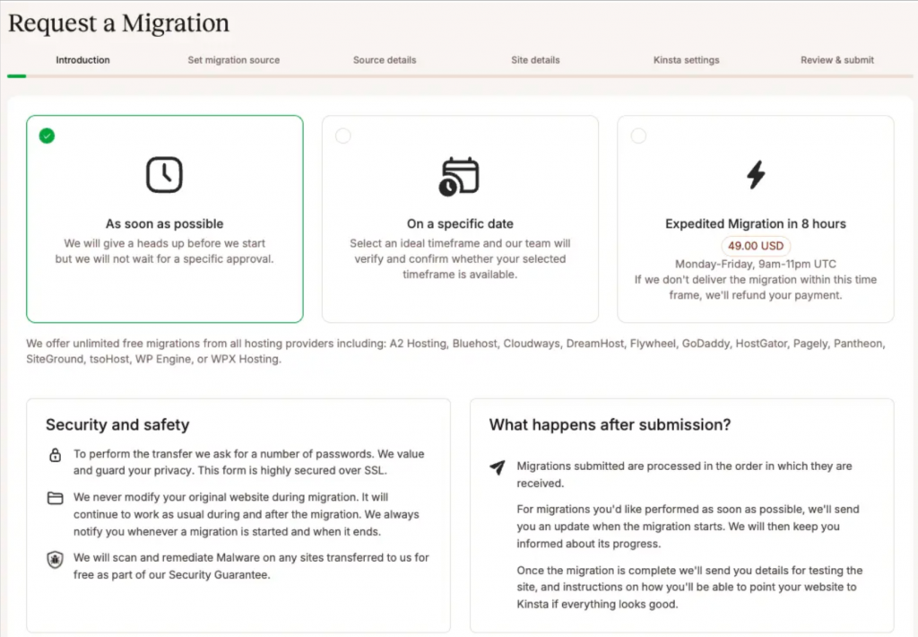Click the folder icon beside original website note
918x637 pixels.
click(55, 498)
